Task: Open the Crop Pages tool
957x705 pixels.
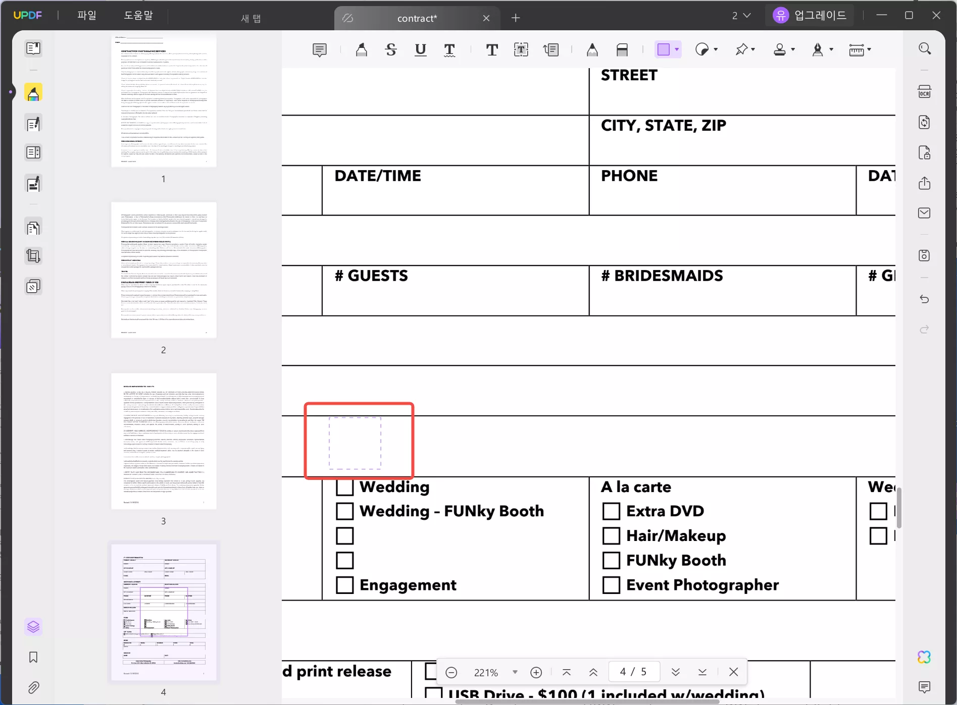Action: pos(33,256)
